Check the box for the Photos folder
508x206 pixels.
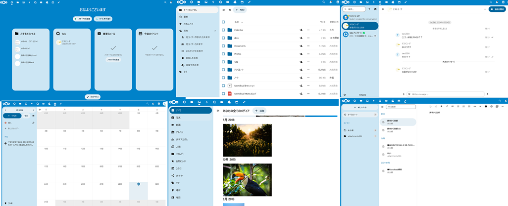coord(223,54)
